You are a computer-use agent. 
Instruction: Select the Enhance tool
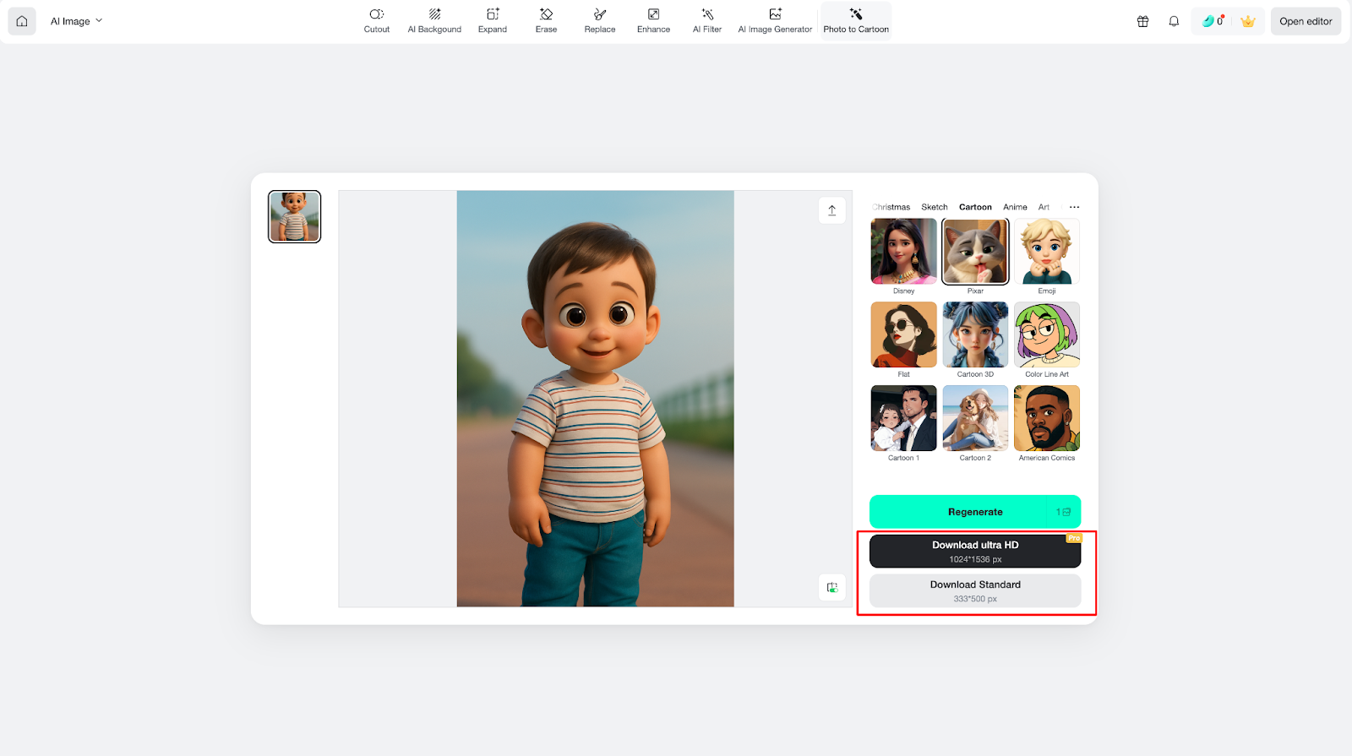[653, 21]
